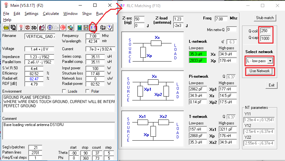Click the Stub match button
This screenshot has height=161, width=285.
[x=265, y=18]
